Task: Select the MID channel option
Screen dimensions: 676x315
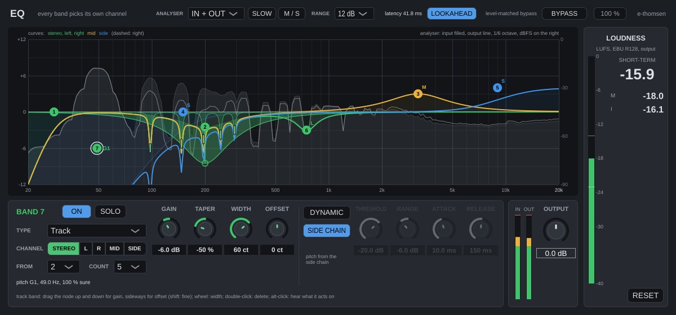Action: 114,249
